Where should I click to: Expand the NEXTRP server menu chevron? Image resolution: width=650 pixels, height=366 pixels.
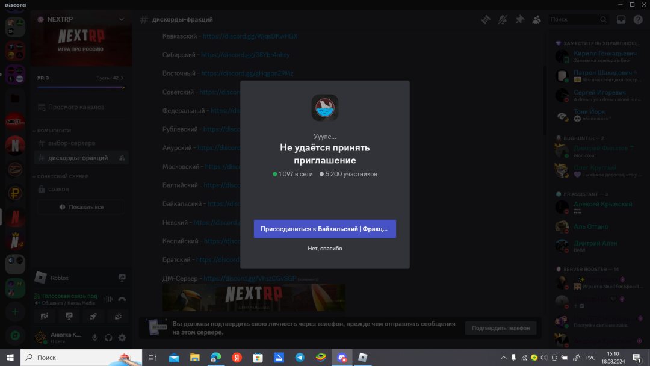pyautogui.click(x=122, y=19)
